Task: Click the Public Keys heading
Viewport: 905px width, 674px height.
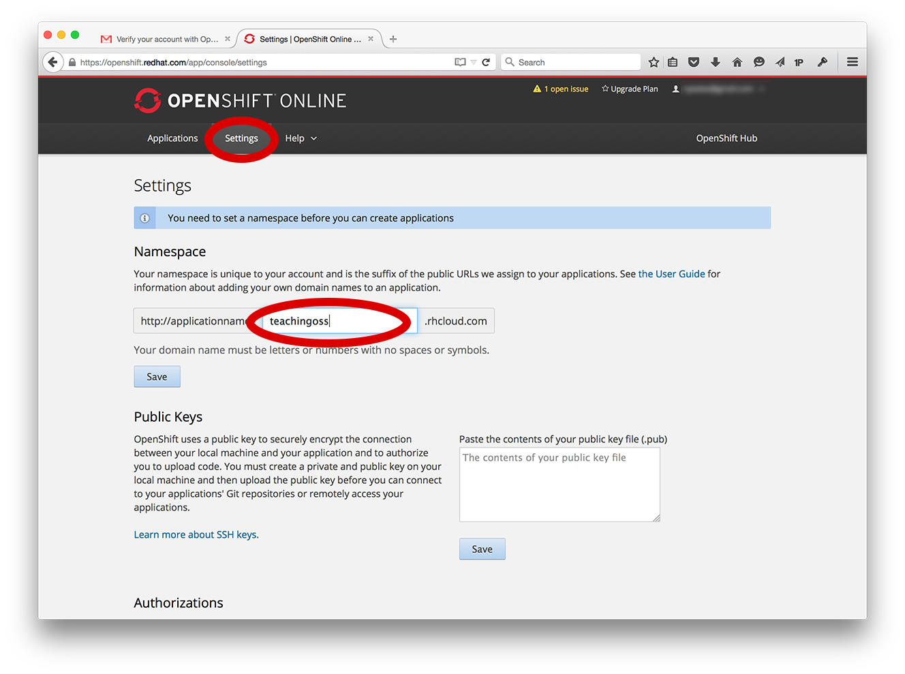Action: pyautogui.click(x=168, y=417)
